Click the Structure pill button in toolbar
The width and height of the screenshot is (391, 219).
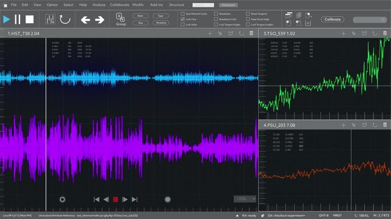point(160,23)
